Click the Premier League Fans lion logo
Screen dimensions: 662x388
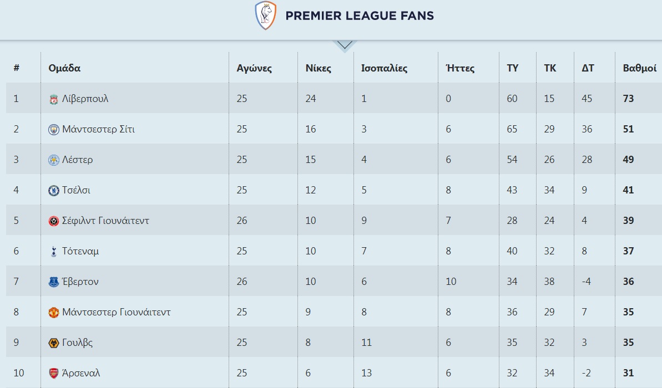266,16
